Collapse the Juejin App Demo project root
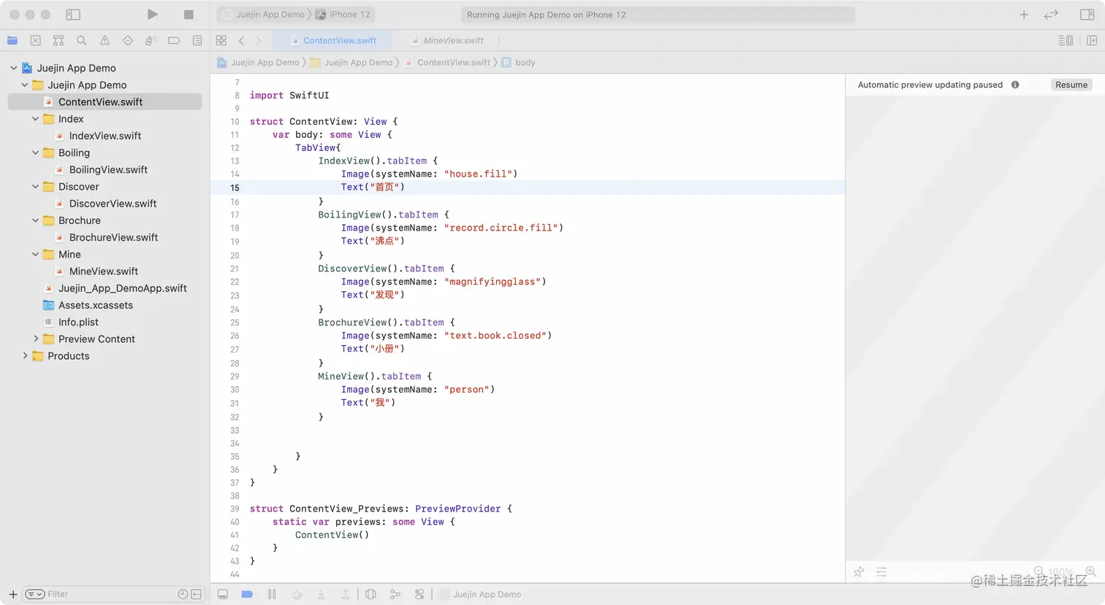The image size is (1105, 605). coord(14,68)
